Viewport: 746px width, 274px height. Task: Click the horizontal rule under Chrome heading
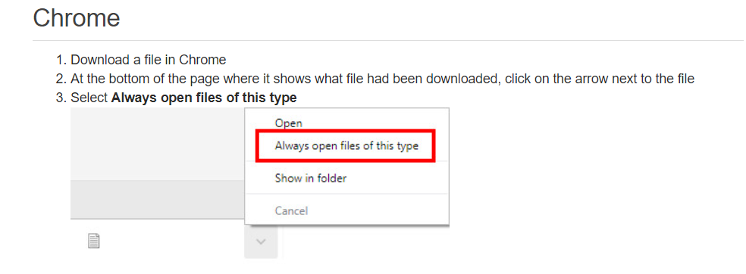387,40
